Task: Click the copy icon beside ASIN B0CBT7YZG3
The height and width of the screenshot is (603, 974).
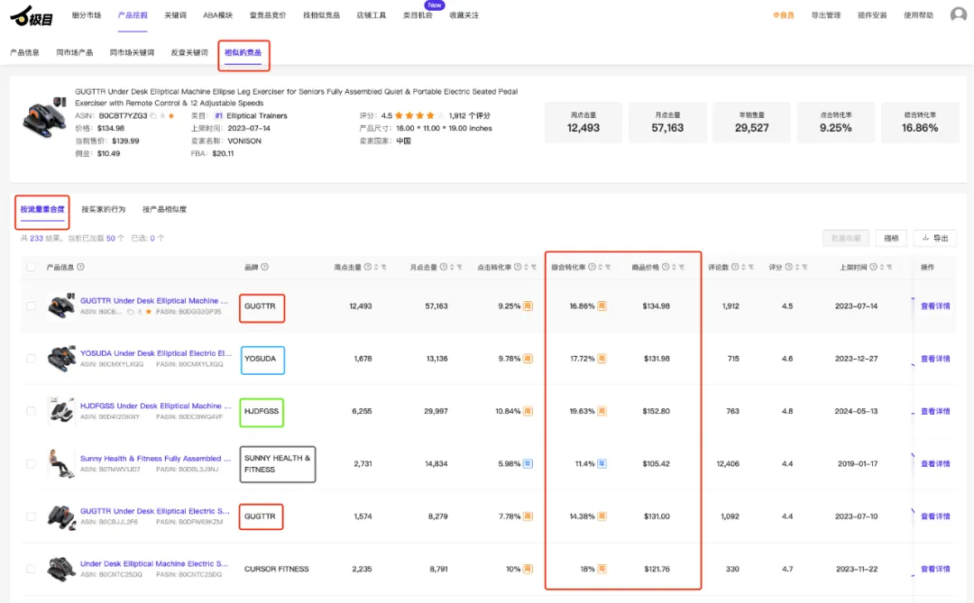Action: 153,116
